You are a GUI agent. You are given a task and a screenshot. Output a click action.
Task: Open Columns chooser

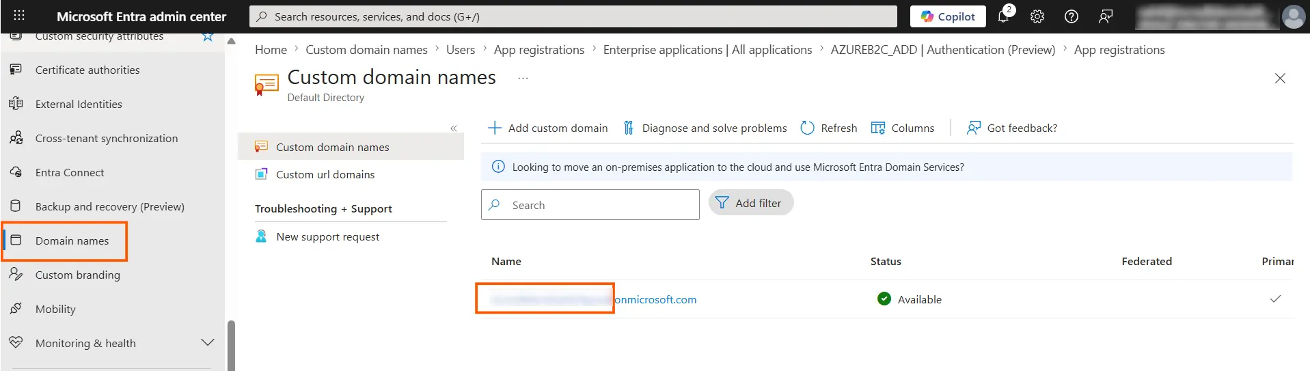point(903,128)
